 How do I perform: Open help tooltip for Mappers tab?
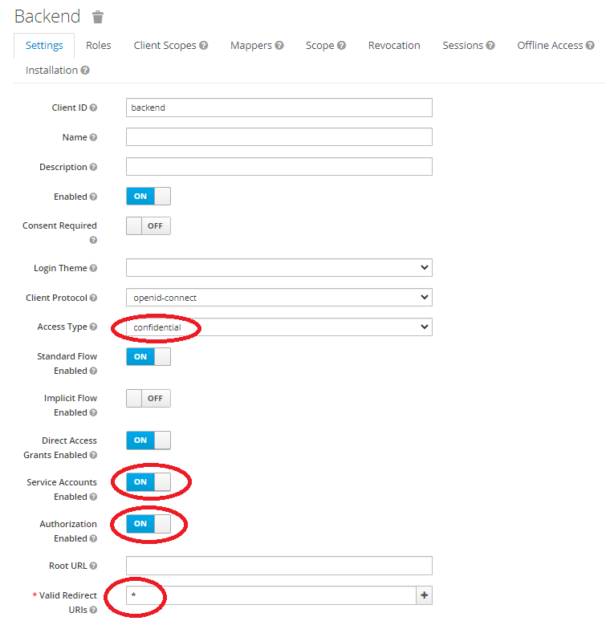tap(279, 46)
